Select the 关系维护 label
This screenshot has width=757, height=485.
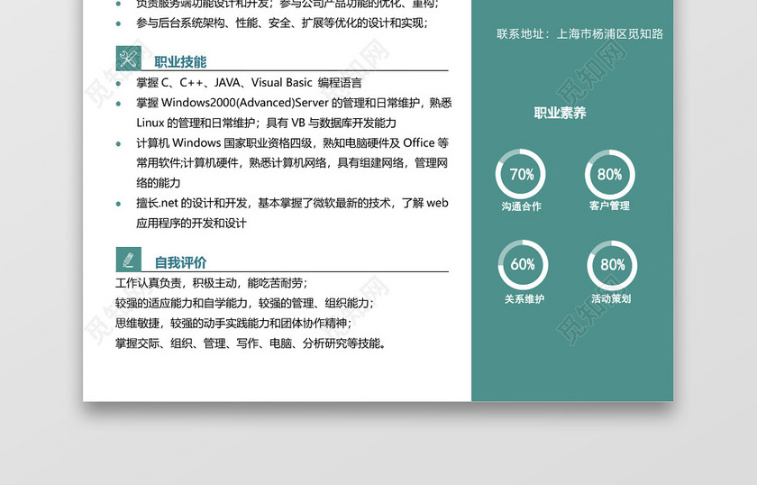tap(524, 299)
